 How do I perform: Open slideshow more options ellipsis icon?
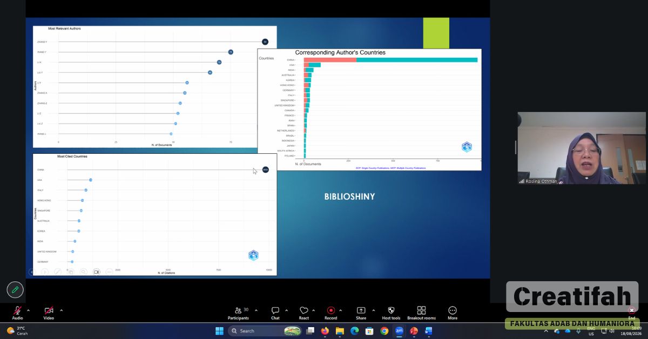[110, 272]
